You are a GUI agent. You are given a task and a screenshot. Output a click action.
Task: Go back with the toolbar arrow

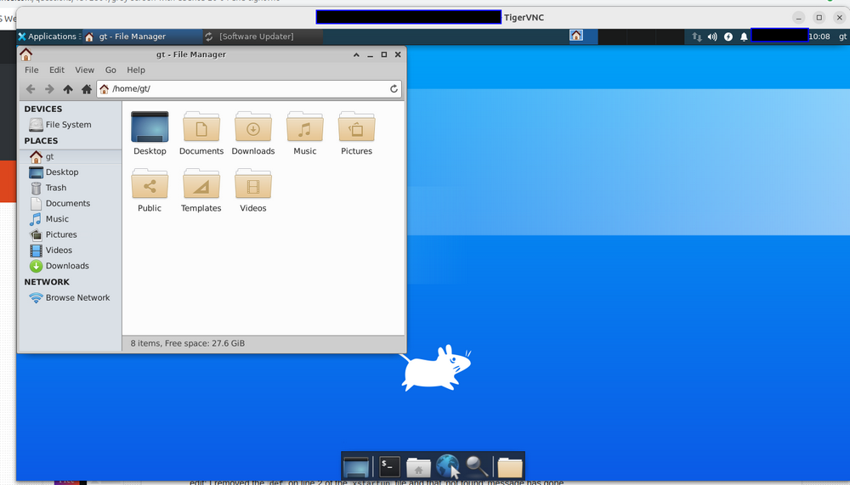[x=31, y=89]
